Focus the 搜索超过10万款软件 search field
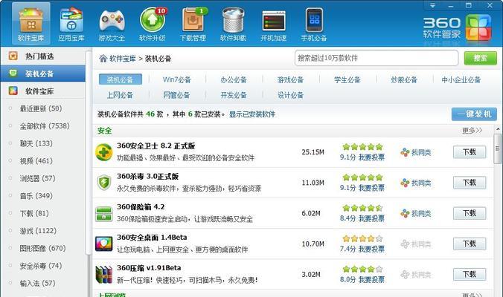The height and width of the screenshot is (297, 503). 377,58
